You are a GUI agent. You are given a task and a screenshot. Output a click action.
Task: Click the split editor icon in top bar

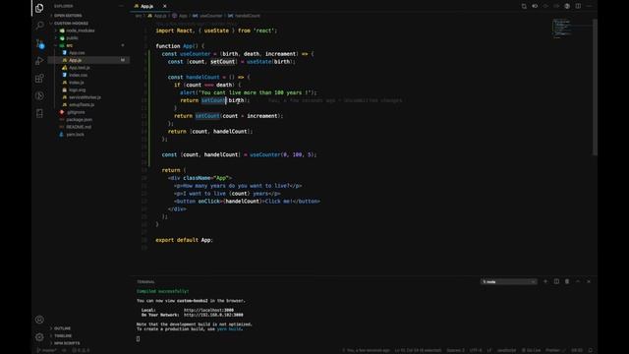[578, 6]
